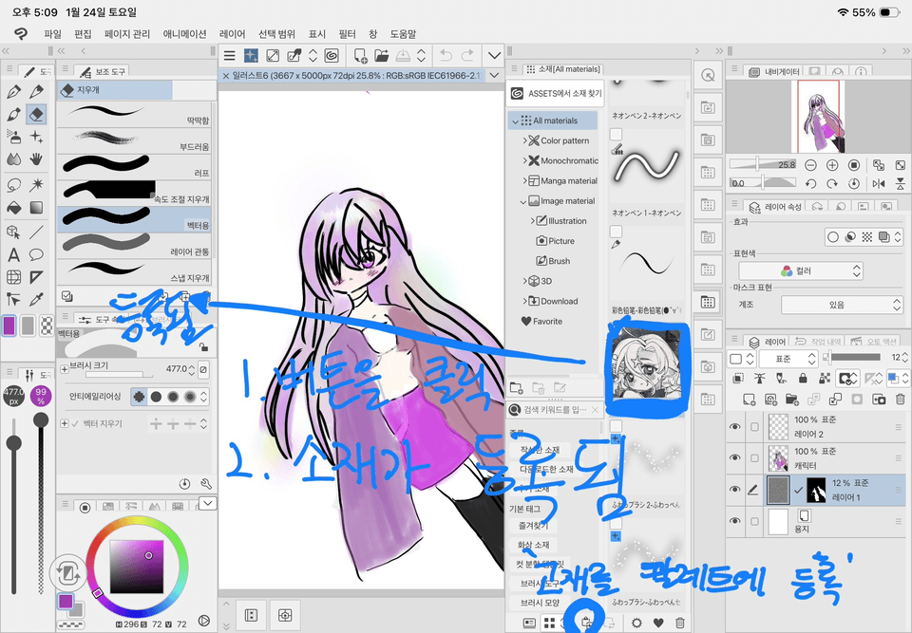Hide 레이어 1 with its eye icon
Screen dimensions: 912x633
735,490
